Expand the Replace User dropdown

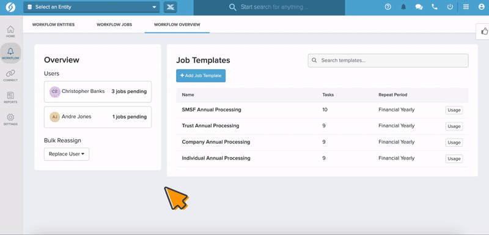pos(67,154)
